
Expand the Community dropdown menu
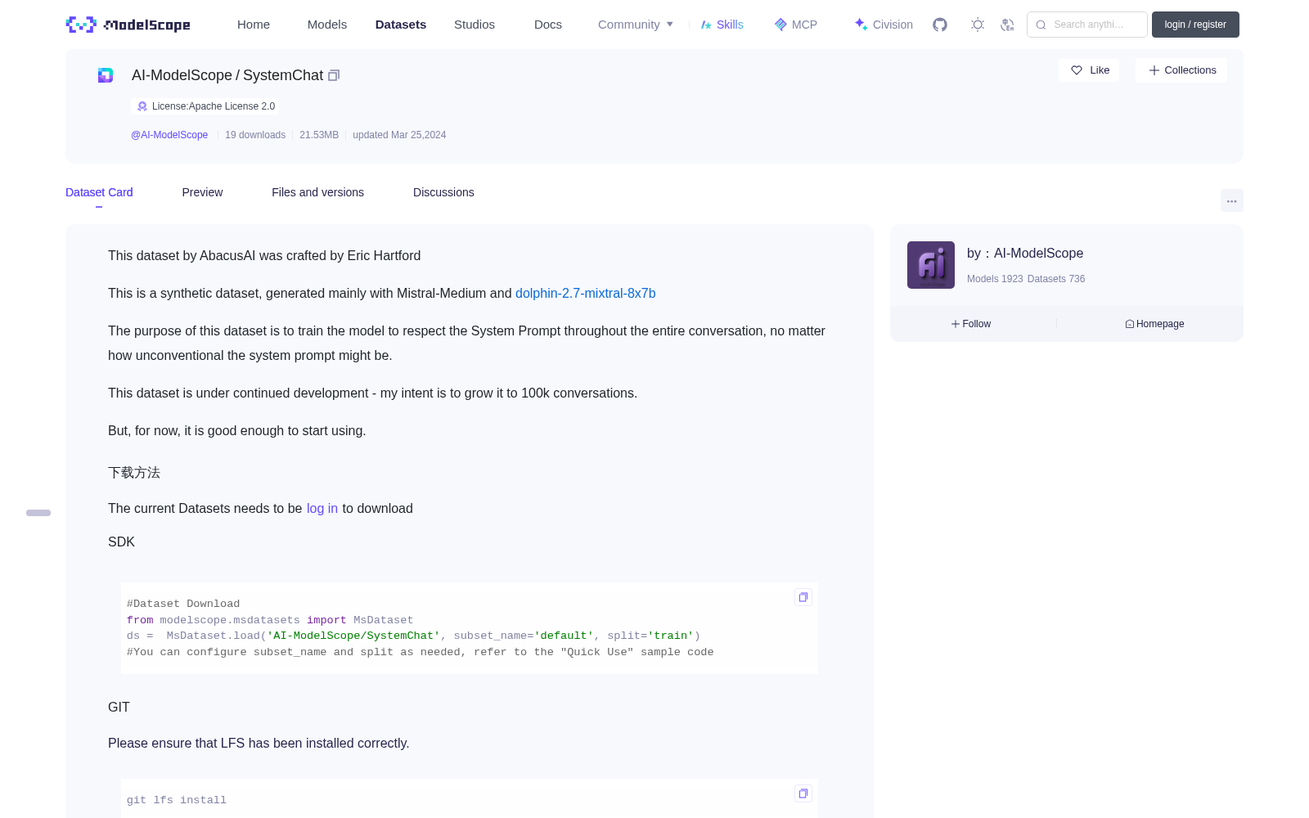[x=636, y=25]
